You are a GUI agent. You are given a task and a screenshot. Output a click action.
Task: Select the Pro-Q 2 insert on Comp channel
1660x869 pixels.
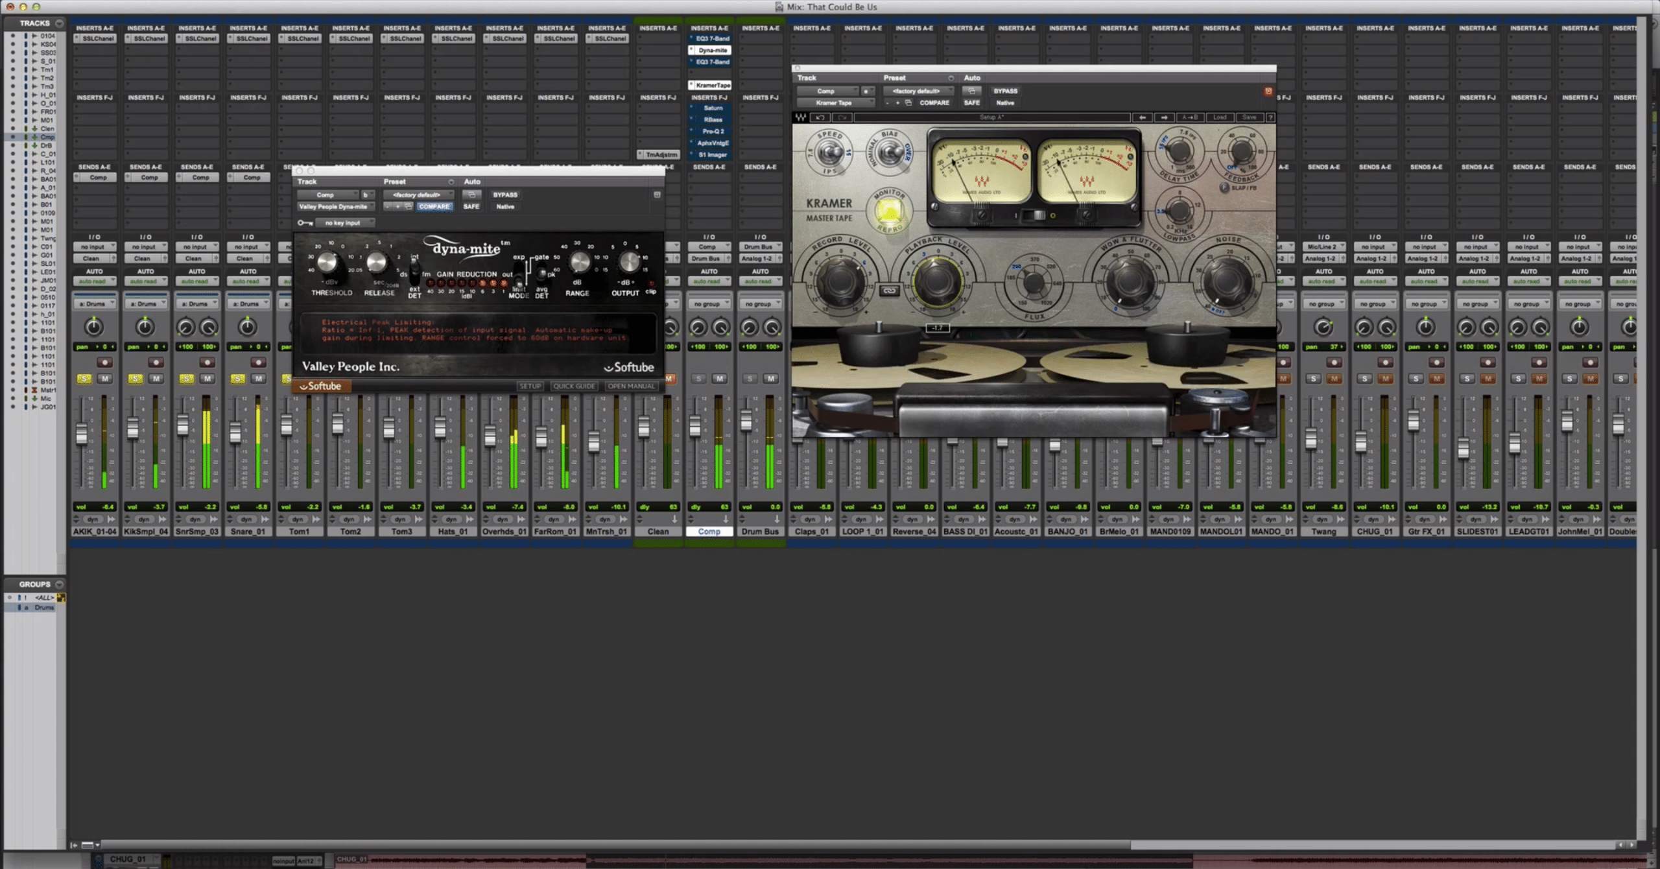click(x=710, y=131)
